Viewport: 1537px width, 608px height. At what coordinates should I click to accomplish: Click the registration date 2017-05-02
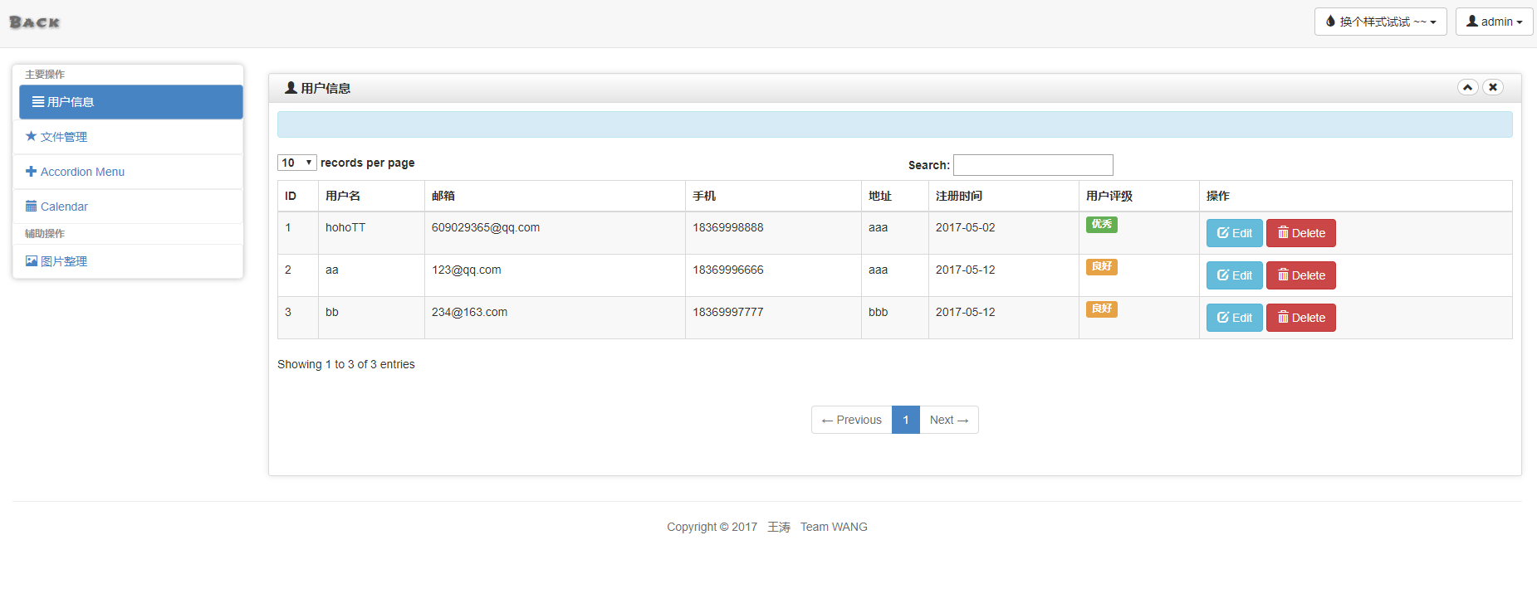pos(965,227)
